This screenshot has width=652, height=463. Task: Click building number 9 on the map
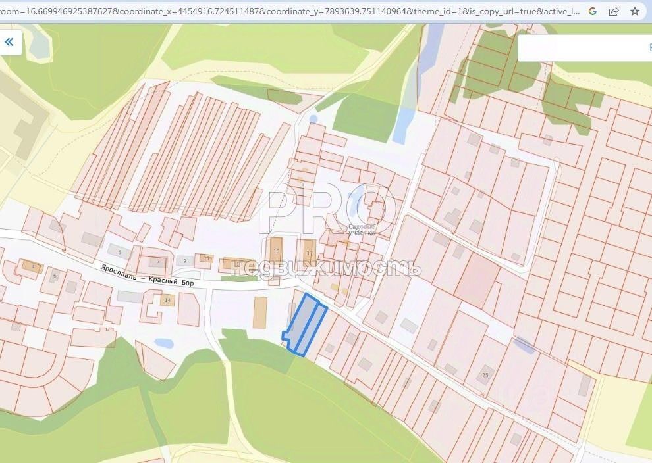[x=184, y=261]
